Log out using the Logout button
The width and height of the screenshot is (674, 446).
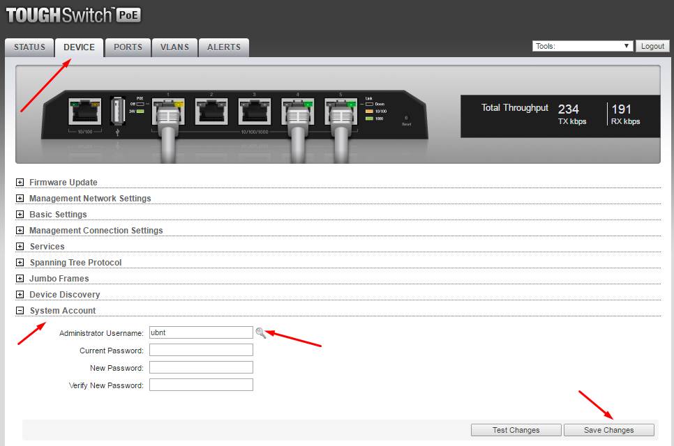point(652,46)
